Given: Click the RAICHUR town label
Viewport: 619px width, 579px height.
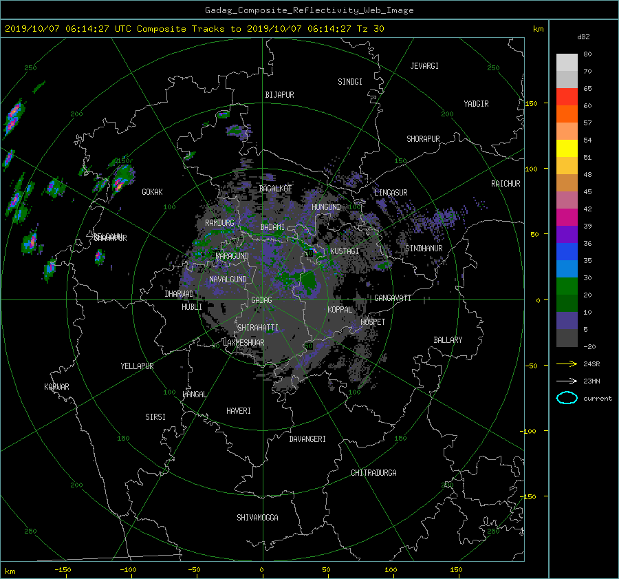Looking at the screenshot, I should 506,184.
